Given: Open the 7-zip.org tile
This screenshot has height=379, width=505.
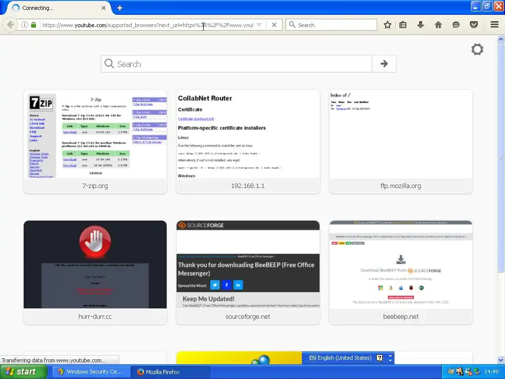Looking at the screenshot, I should tap(95, 142).
